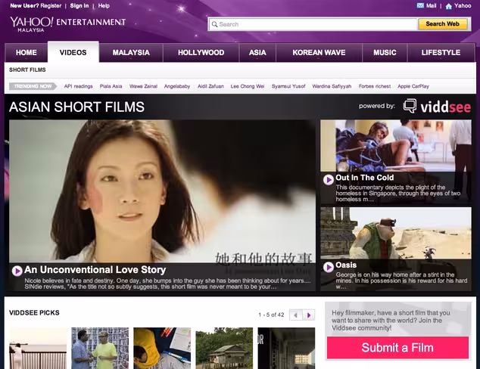Click trending topic Apple CarPlay
This screenshot has width=480, height=369.
(x=413, y=86)
